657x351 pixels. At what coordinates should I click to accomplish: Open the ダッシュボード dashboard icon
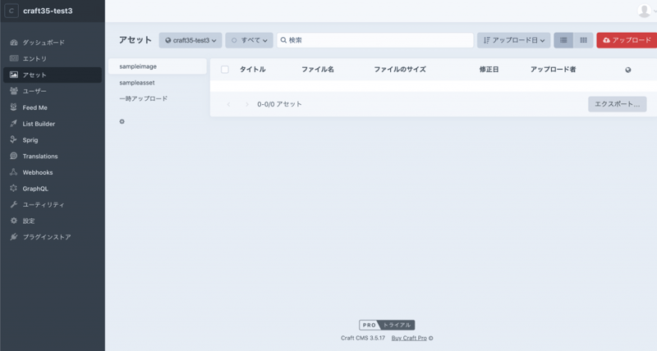click(x=14, y=43)
